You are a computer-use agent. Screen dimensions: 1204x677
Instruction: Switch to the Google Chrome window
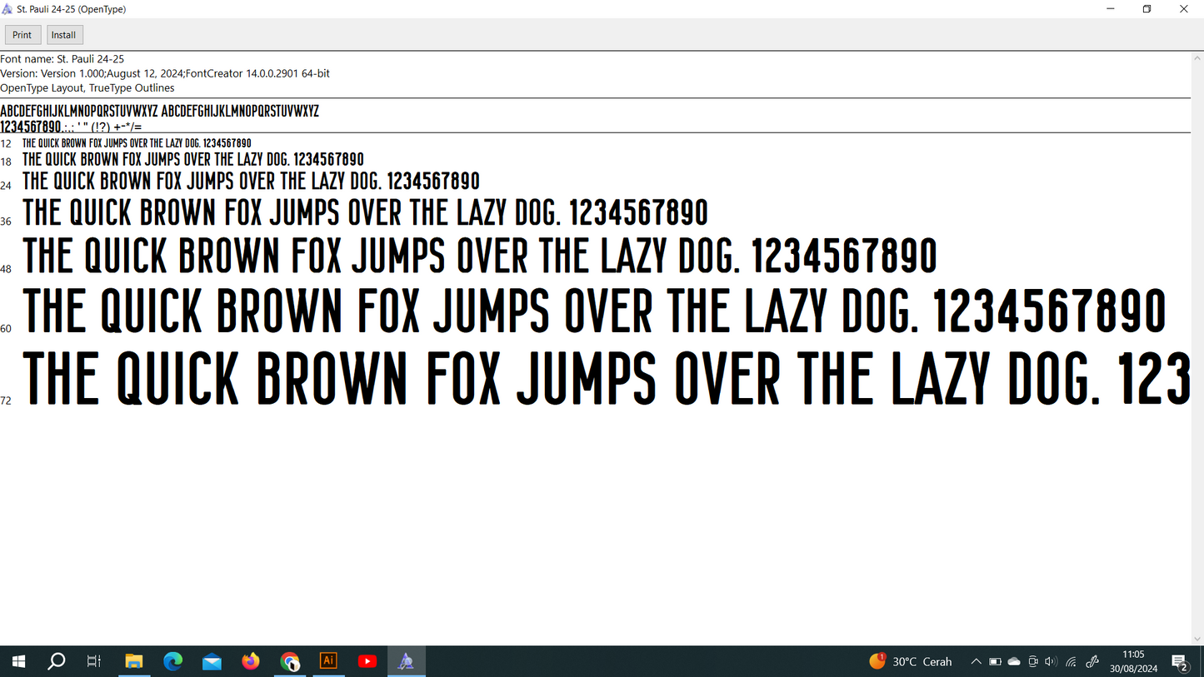tap(290, 661)
